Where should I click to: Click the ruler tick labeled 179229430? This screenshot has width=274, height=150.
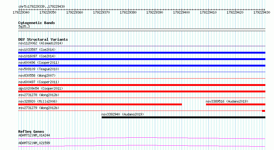click(x=262, y=12)
